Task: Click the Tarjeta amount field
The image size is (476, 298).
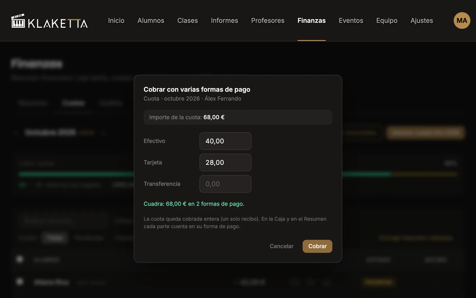Action: tap(225, 162)
